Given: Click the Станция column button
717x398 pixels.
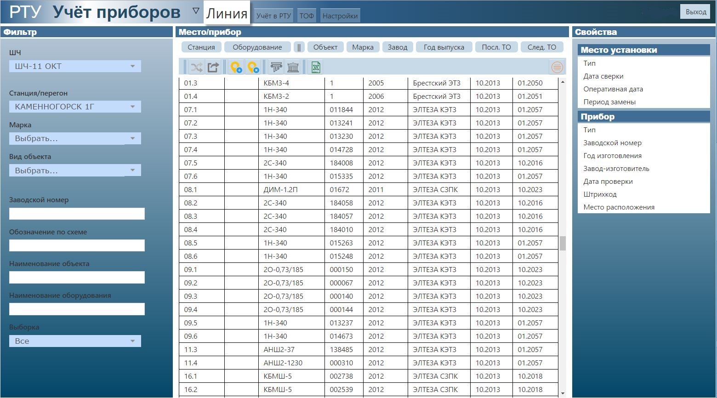Looking at the screenshot, I should pos(201,47).
